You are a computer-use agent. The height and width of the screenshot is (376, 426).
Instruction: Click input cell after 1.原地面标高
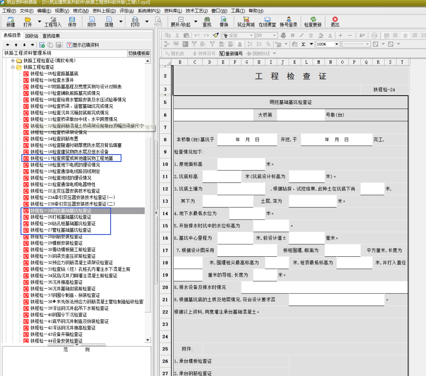[x=241, y=164]
